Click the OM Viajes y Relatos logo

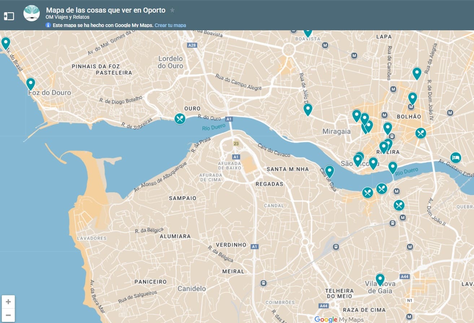pyautogui.click(x=31, y=13)
